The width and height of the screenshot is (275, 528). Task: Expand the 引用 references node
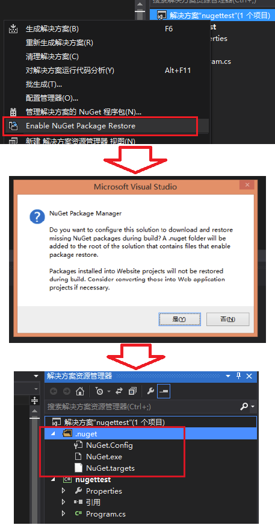coord(63,503)
